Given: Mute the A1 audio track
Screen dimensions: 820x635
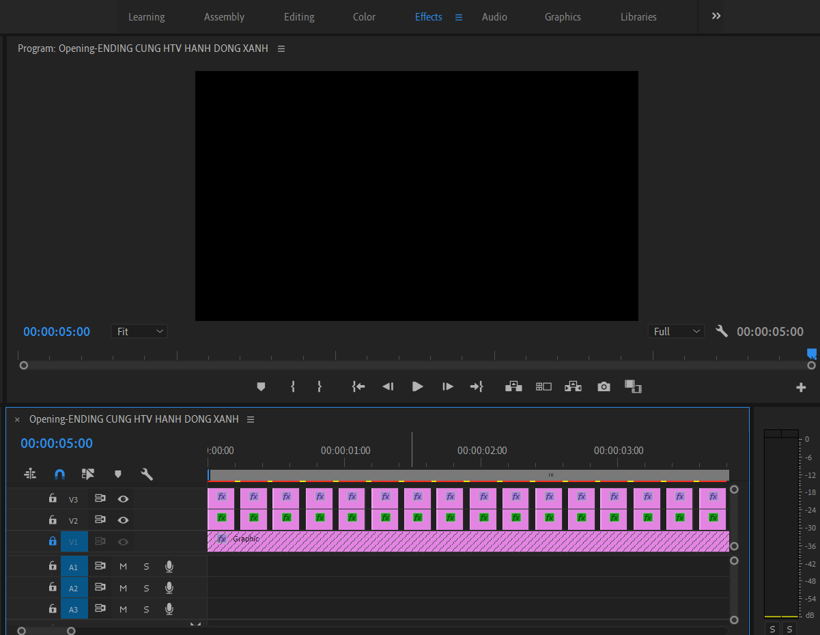Looking at the screenshot, I should [x=124, y=566].
